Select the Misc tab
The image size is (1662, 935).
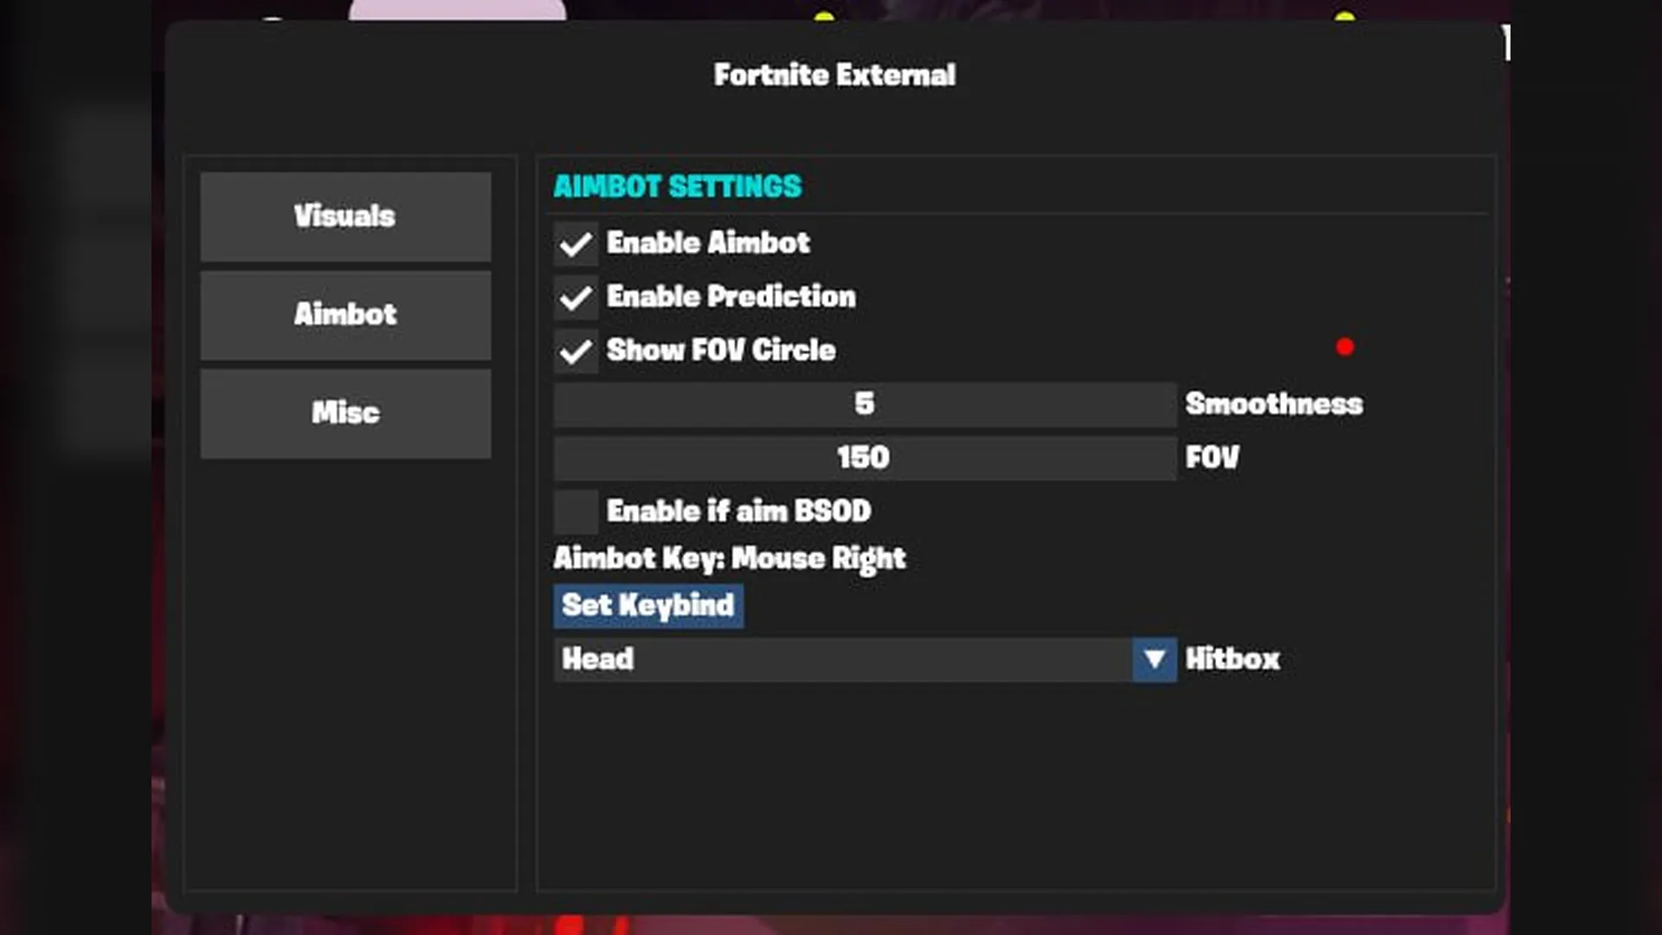[345, 414]
